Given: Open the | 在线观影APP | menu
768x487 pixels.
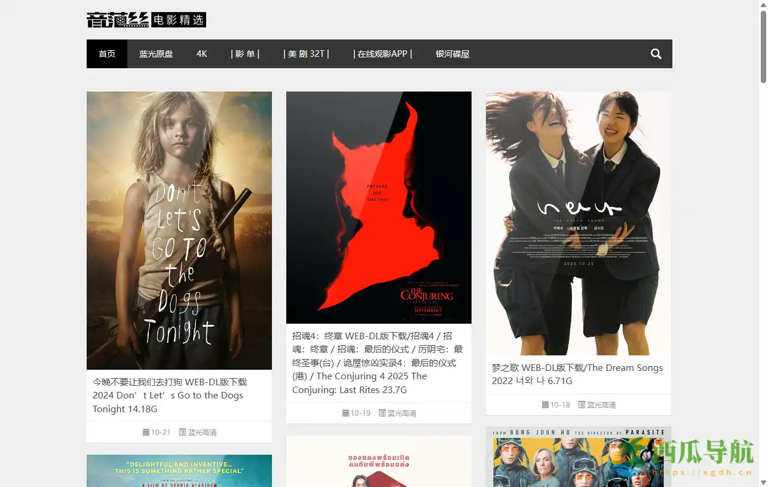Looking at the screenshot, I should [x=383, y=54].
